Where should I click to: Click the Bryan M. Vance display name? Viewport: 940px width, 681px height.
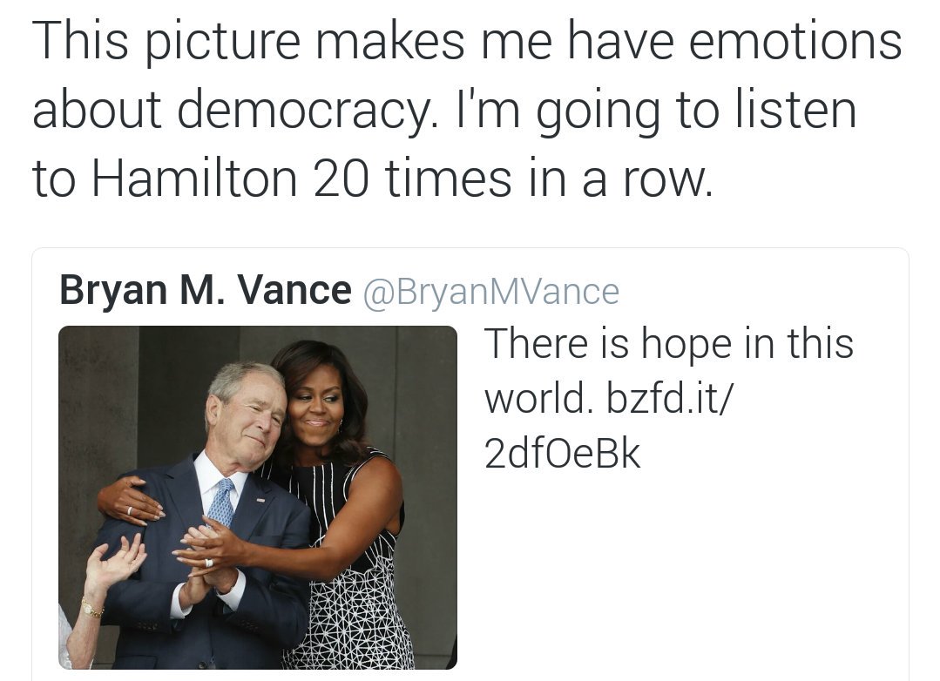click(x=205, y=290)
